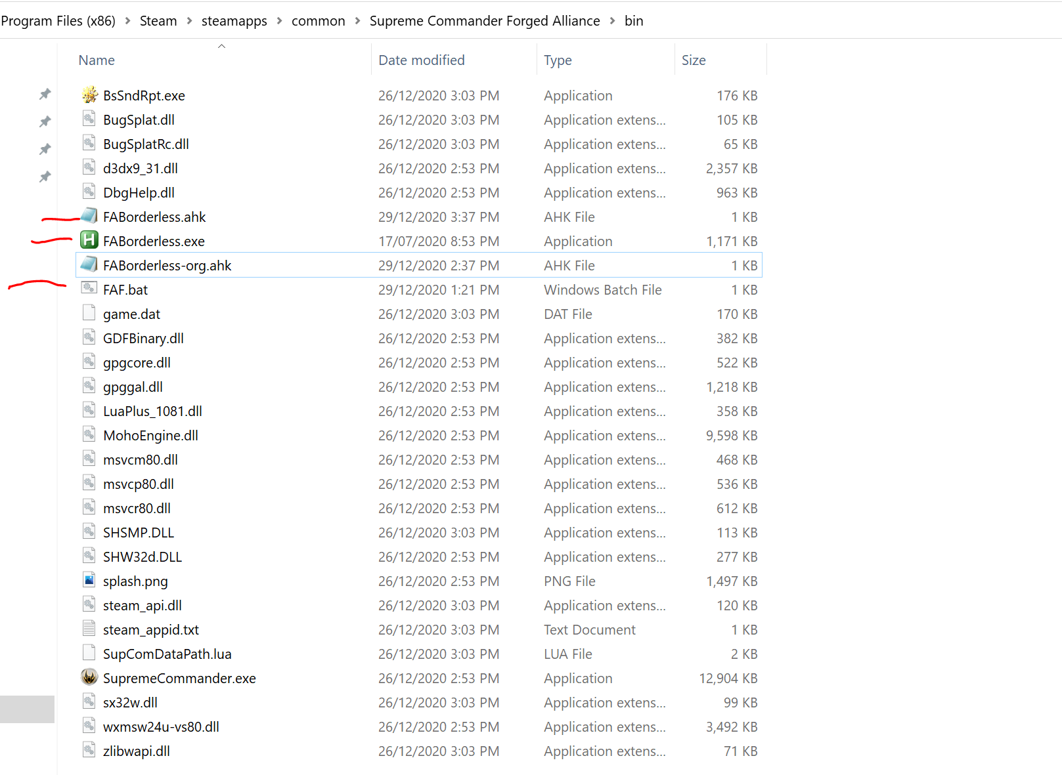
Task: Expand breadcrumb arrow before bin
Action: [612, 21]
